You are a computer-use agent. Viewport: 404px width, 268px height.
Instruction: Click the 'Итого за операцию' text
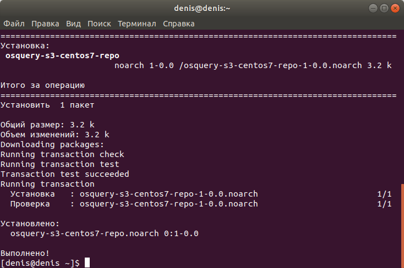tap(42, 85)
